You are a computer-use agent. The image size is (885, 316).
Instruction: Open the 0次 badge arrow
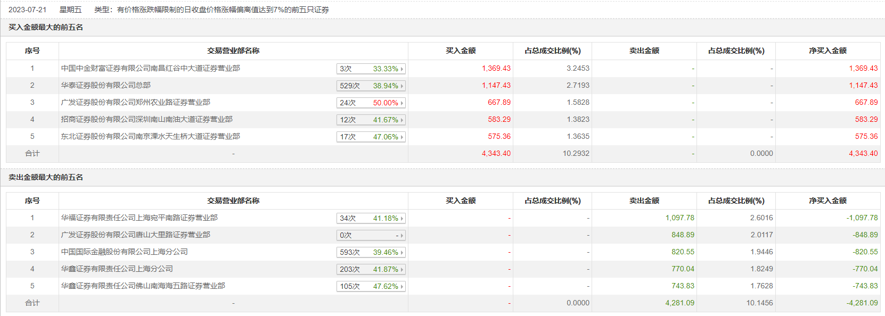[402, 236]
